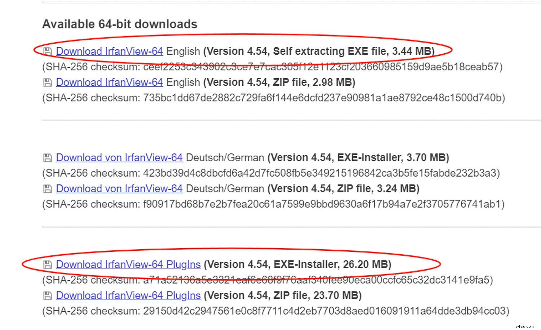
Task: Follow the Download von IrfanView-64 German ZIP link
Action: click(119, 189)
